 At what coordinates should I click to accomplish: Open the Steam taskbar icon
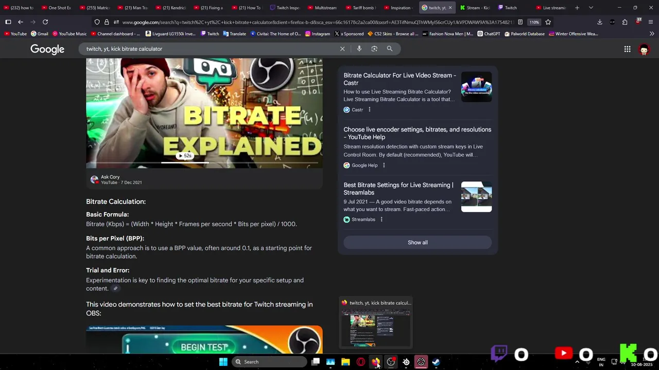[436, 362]
